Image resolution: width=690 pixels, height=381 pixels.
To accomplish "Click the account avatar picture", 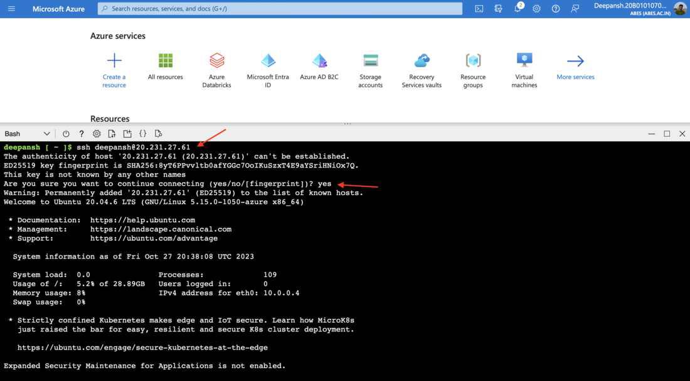I will pos(680,8).
